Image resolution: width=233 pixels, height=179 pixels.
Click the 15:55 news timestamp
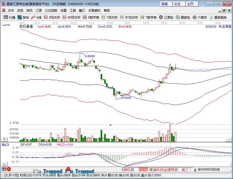pyautogui.click(x=143, y=170)
